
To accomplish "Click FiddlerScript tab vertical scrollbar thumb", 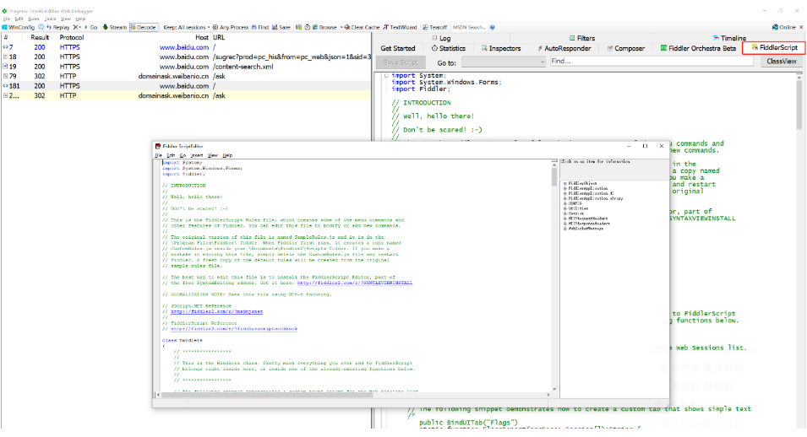I will tap(799, 105).
